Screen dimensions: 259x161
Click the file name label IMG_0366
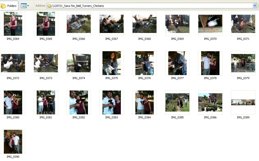tap(79, 39)
